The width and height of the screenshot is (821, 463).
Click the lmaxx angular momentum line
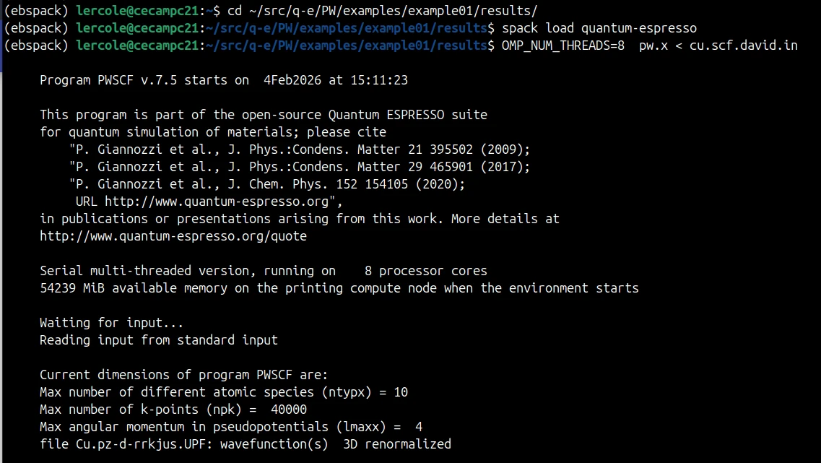(x=231, y=427)
